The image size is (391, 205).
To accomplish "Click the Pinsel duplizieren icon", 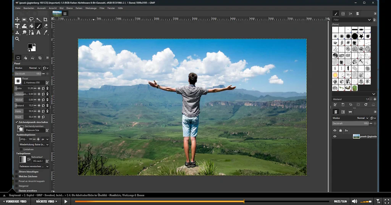I will coord(351,105).
